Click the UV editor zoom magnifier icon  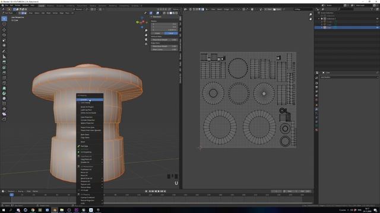pyautogui.click(x=311, y=14)
